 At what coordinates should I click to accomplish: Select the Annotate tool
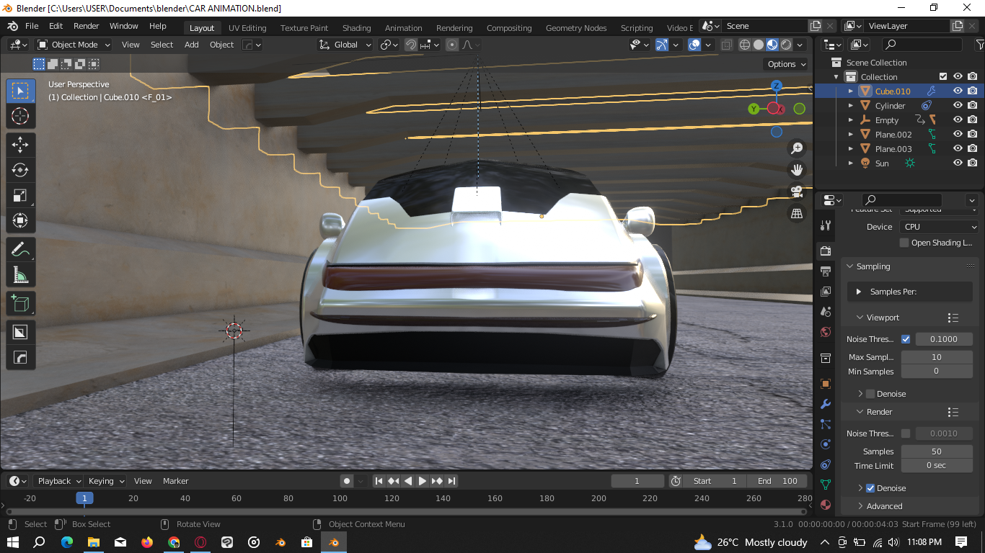(21, 249)
